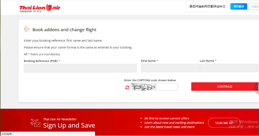This screenshot has width=259, height=136.
Task: Select the blue 网页翻译 translate button
Action: (x=238, y=7)
